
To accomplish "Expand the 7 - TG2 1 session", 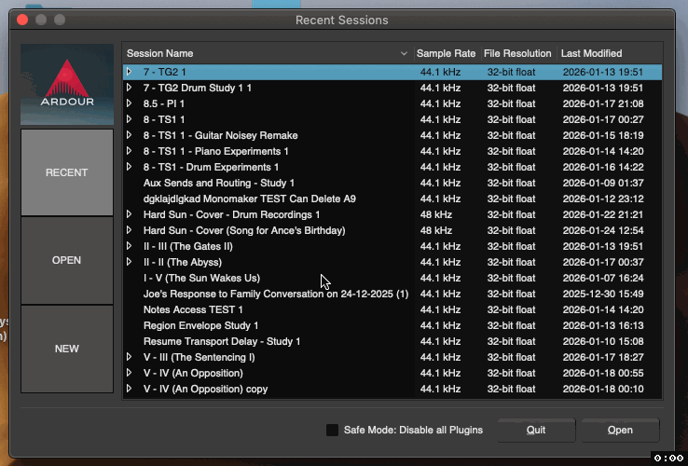I will [x=130, y=72].
